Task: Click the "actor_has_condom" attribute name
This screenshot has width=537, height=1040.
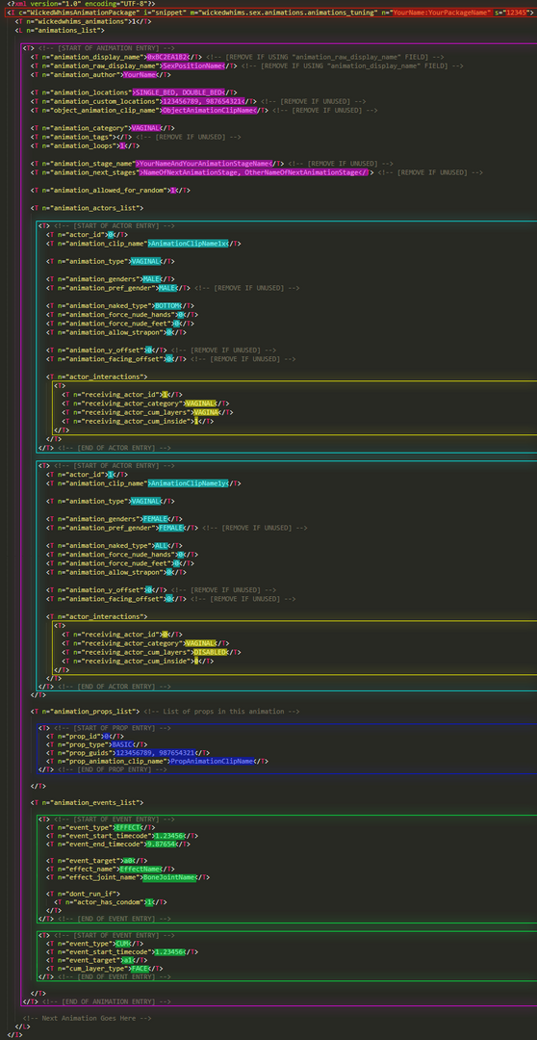Action: coord(108,902)
